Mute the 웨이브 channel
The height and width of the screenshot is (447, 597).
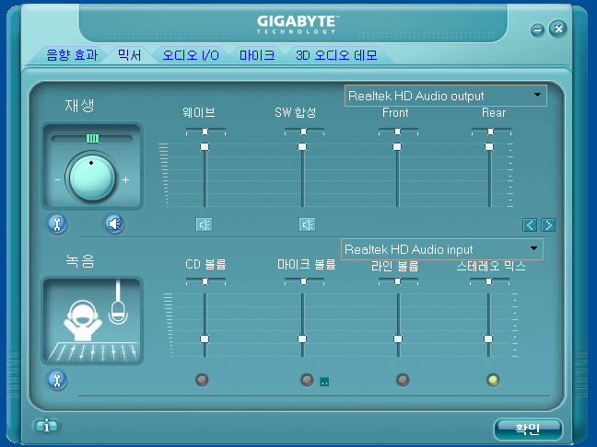[205, 224]
